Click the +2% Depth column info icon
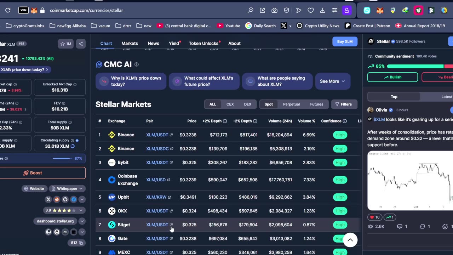 pos(225,121)
